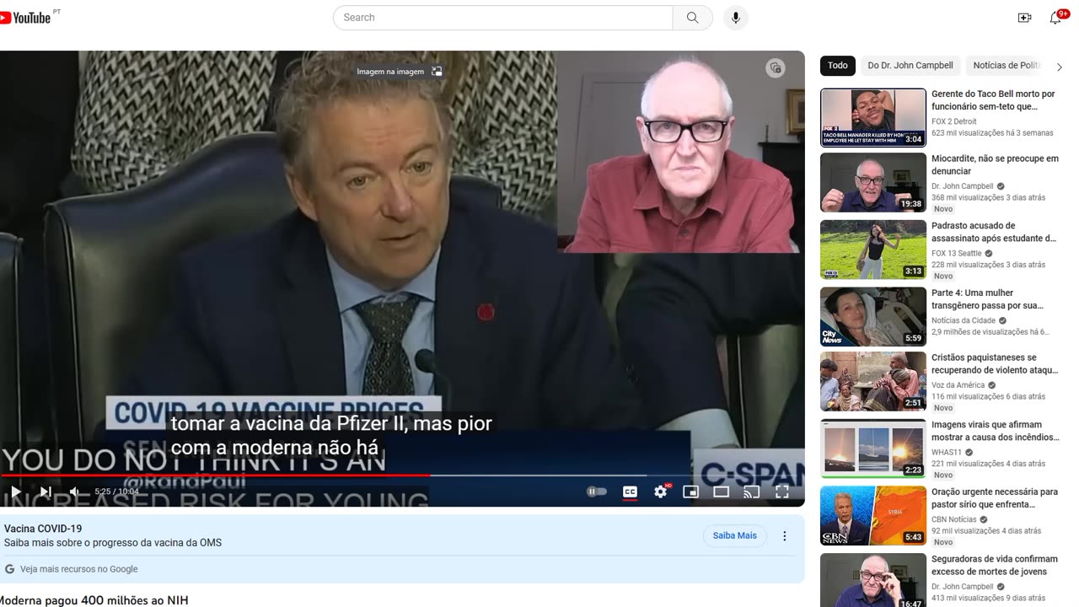Seek on the video progress bar
Viewport: 1079px width, 607px height.
tap(402, 475)
